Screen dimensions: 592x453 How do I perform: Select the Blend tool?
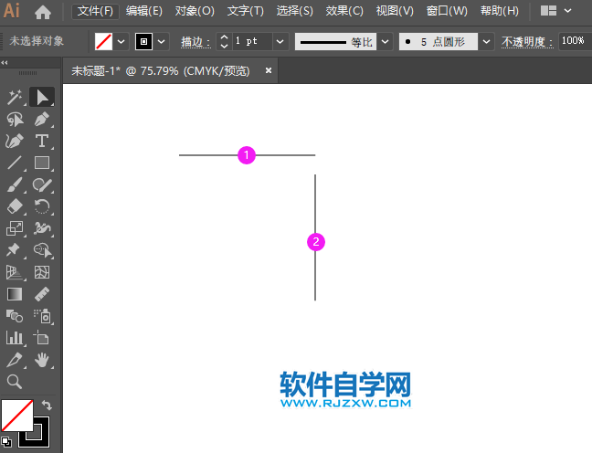point(15,316)
